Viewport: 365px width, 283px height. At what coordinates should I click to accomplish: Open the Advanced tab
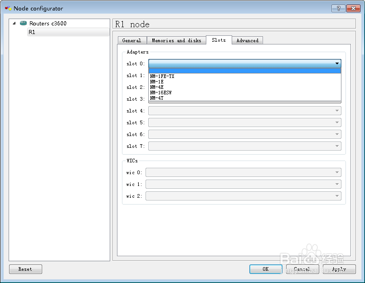(248, 40)
